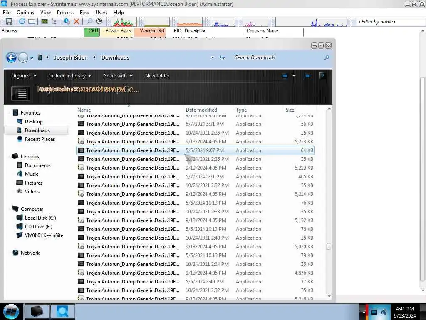This screenshot has width=426, height=320.
Task: Click the crosshair Find Window's Process icon
Action: 99,21
